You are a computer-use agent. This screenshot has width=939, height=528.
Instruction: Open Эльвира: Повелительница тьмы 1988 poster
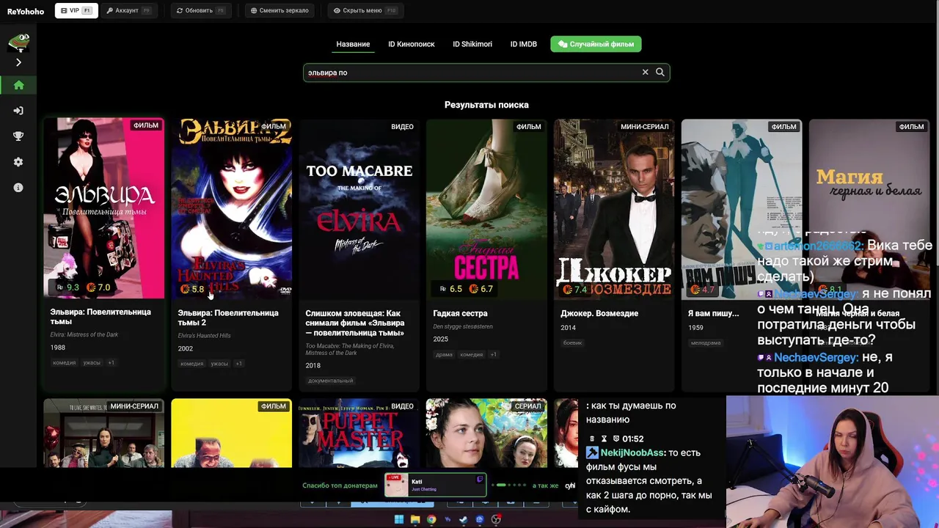pos(103,209)
